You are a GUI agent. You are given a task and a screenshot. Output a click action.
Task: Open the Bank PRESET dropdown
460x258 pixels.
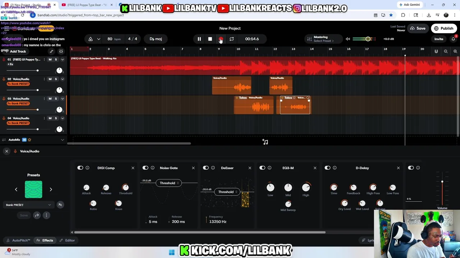point(28,205)
